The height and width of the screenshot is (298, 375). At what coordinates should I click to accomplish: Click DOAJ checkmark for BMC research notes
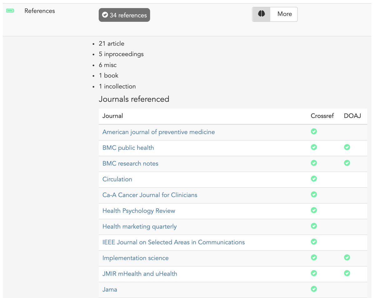(347, 163)
